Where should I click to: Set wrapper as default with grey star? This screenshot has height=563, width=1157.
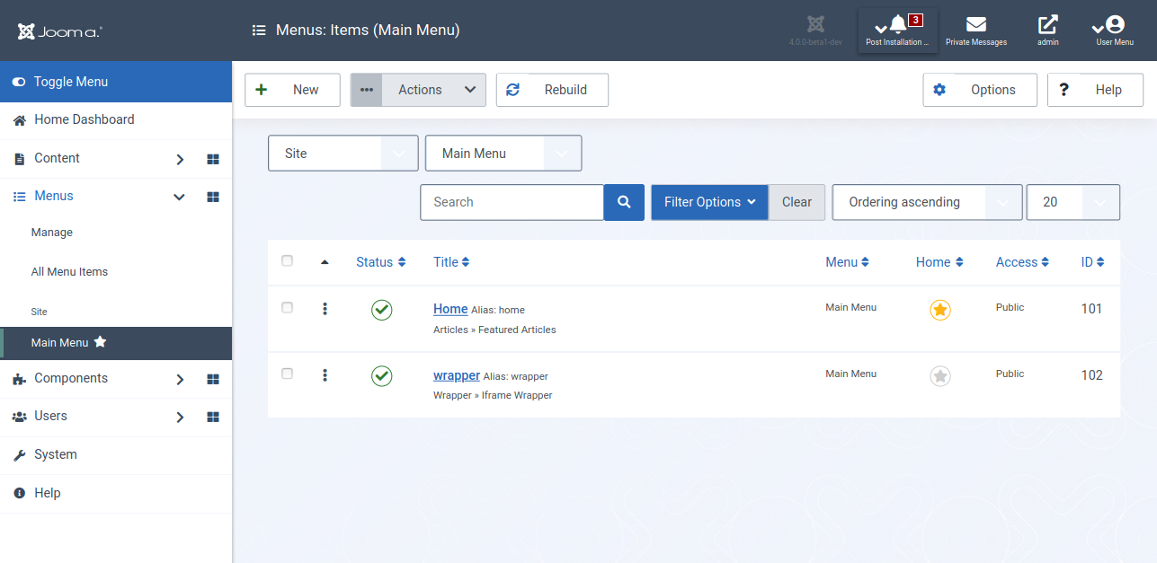point(940,376)
